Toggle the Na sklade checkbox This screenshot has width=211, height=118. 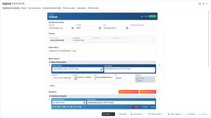tap(141, 107)
